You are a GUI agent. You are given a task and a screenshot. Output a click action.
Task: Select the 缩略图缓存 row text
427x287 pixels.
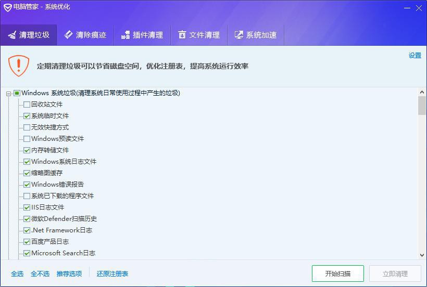coord(47,173)
